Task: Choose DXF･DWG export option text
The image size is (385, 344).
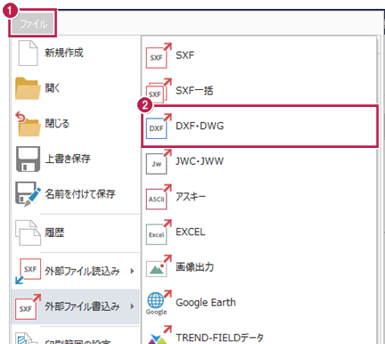Action: tap(200, 126)
